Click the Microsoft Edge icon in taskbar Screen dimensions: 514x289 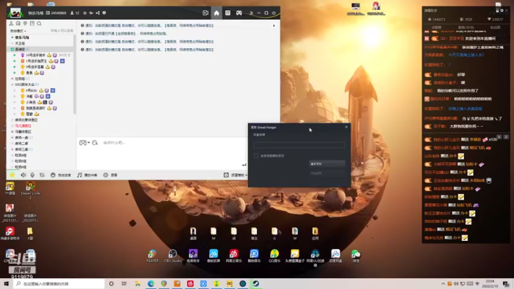coord(151,283)
